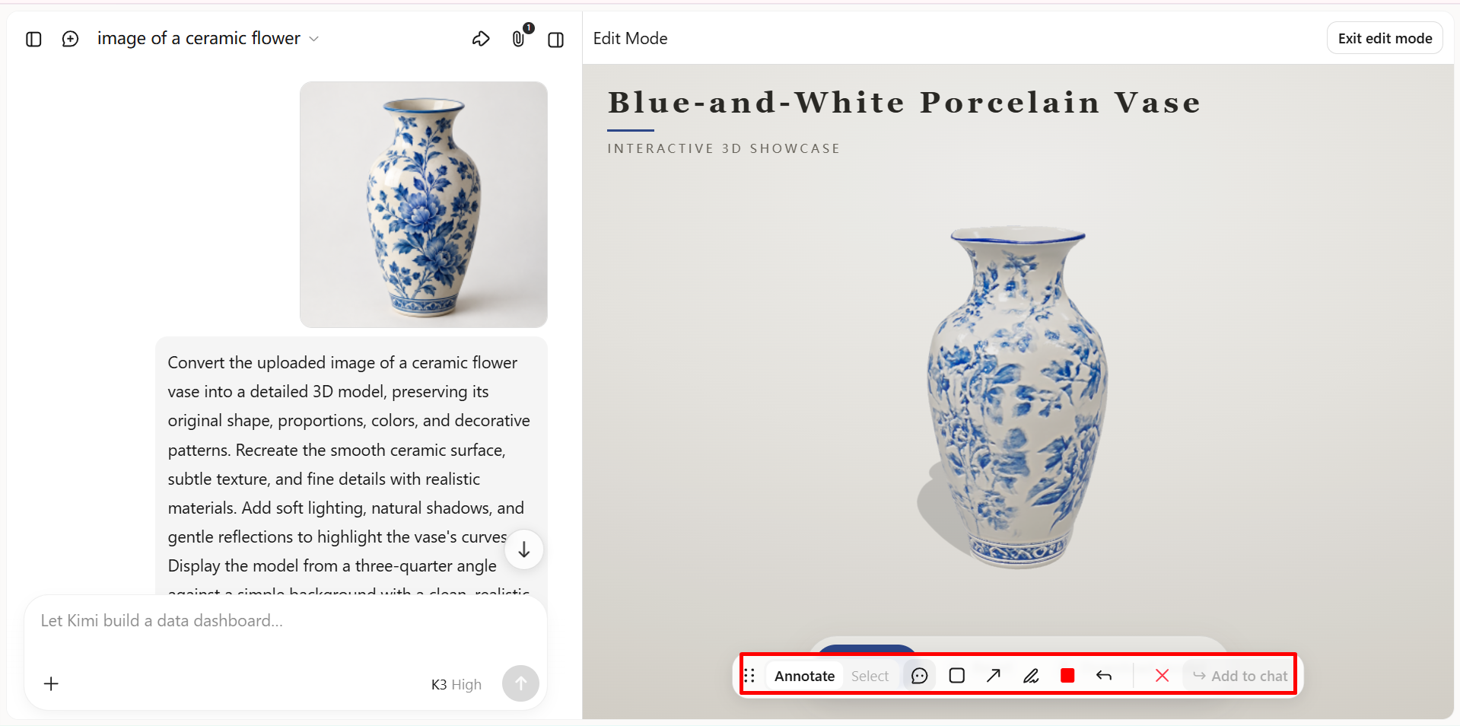The height and width of the screenshot is (726, 1460).
Task: Focus the 'Let Kimi build a data dashboard' input
Action: click(x=285, y=621)
